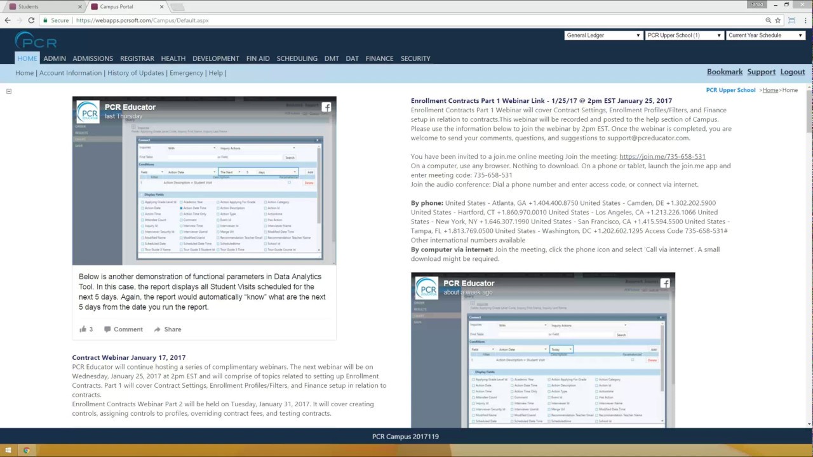The height and width of the screenshot is (457, 813).
Task: Click PCR Educator avatar on second post
Action: click(426, 288)
